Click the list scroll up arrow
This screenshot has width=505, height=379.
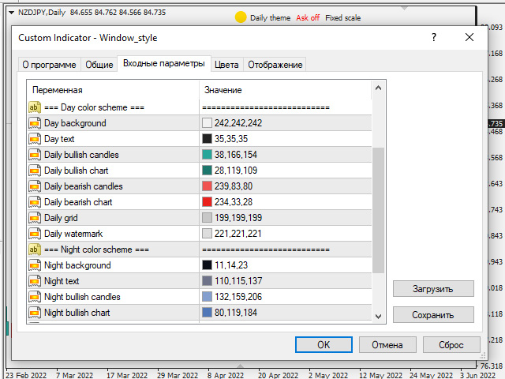[379, 88]
